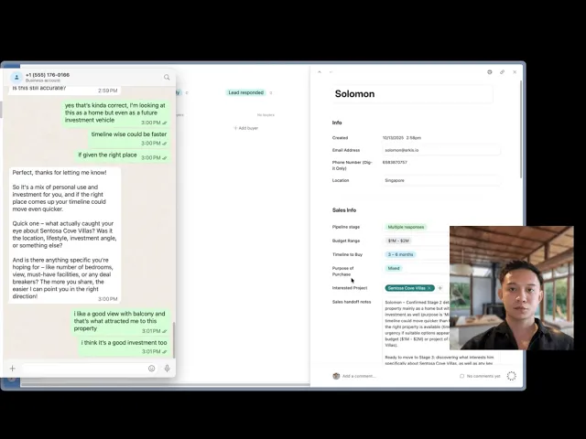Click the WhatsApp chat scrollbar
The height and width of the screenshot is (439, 586).
pos(174,339)
